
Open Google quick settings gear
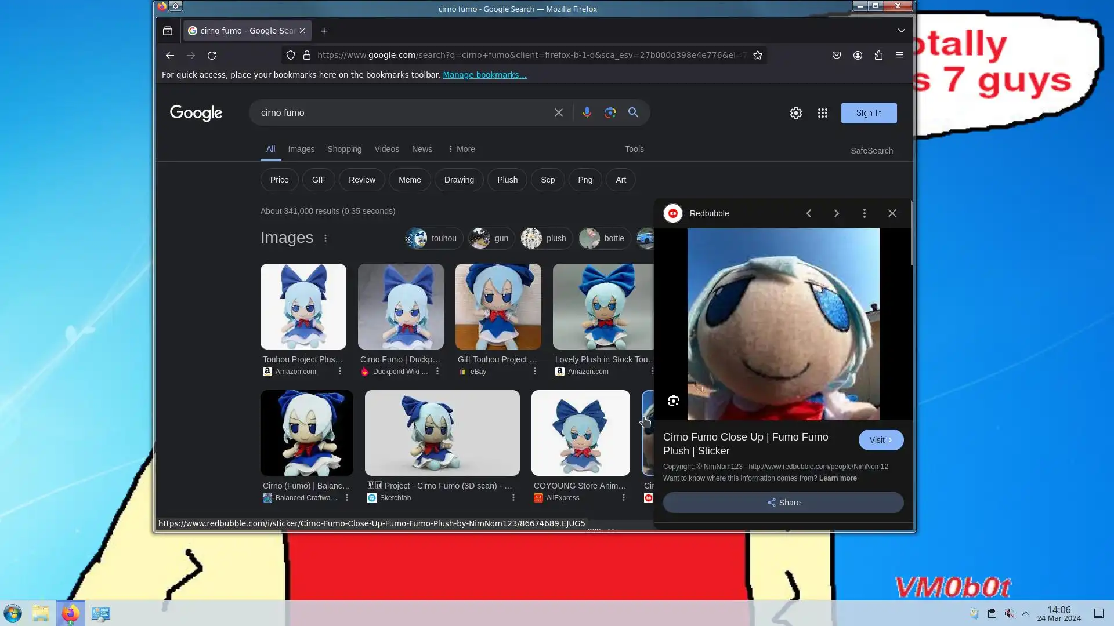[795, 113]
